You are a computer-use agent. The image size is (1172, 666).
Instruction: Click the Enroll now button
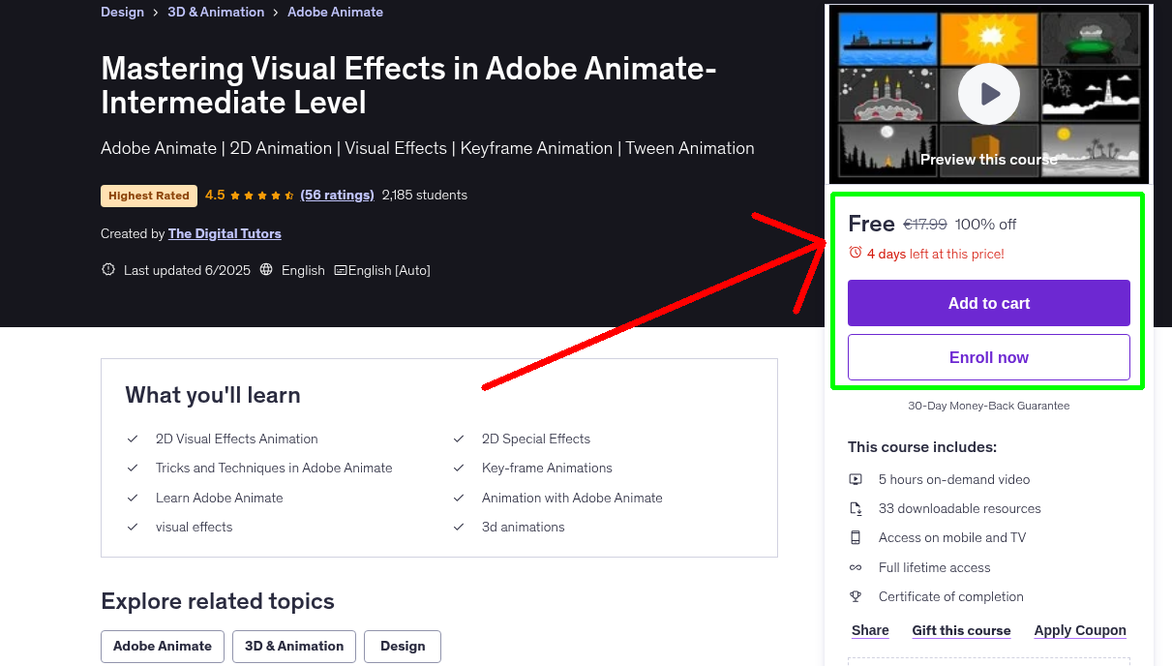[x=988, y=357]
